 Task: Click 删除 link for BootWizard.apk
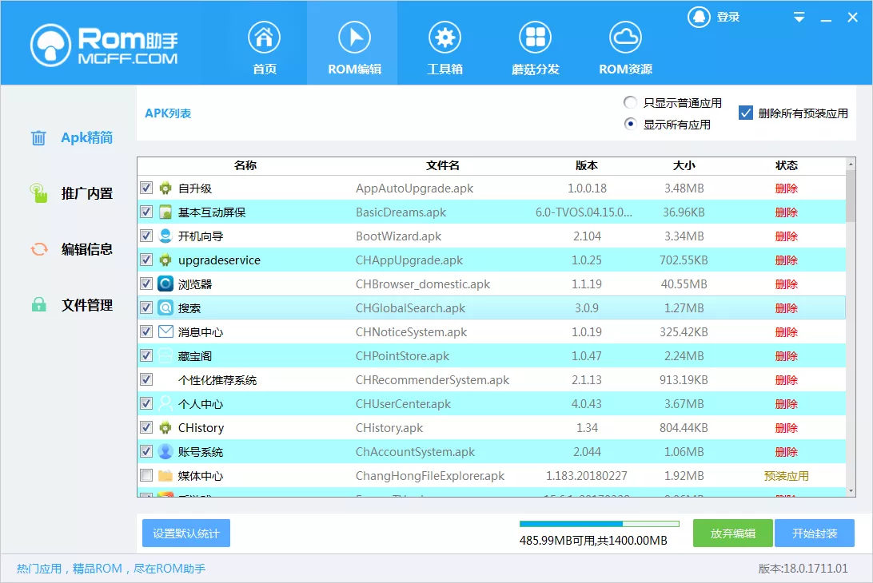coord(786,236)
